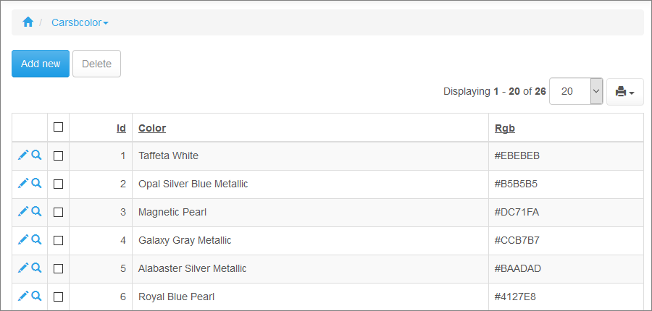
Task: Click pencil icon for Magnetic Pearl row
Action: click(x=22, y=211)
